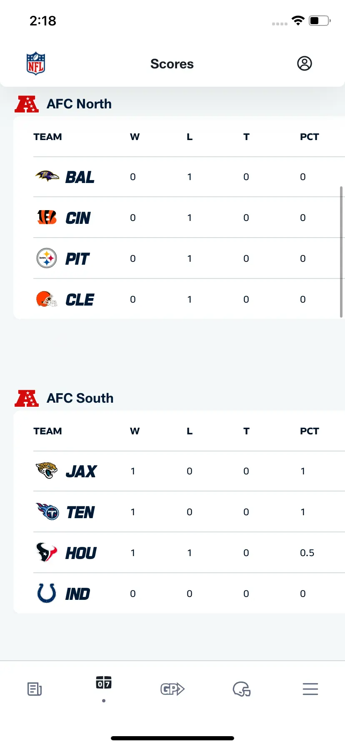Tap the Cleveland Browns helmet logo
Image resolution: width=345 pixels, height=747 pixels.
click(x=47, y=299)
